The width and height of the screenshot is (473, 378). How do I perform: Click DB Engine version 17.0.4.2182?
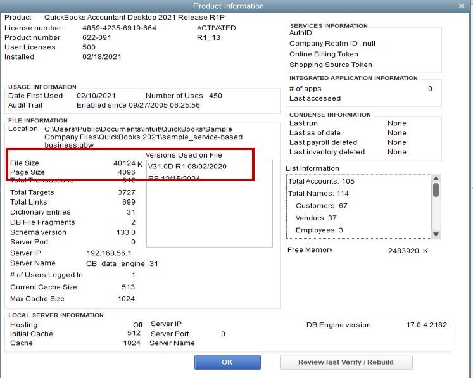click(427, 325)
